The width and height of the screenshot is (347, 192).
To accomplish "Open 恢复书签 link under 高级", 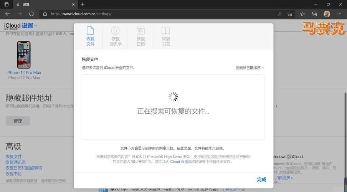I will click(14, 174).
